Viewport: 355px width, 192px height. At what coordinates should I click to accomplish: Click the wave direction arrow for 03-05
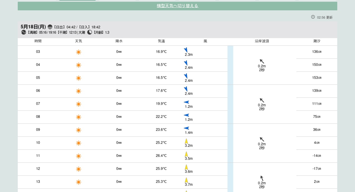(x=262, y=61)
